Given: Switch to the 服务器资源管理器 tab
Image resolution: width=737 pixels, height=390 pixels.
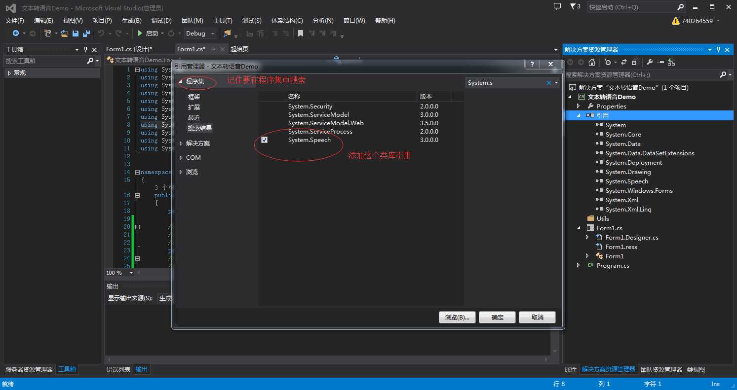Looking at the screenshot, I should pyautogui.click(x=29, y=369).
